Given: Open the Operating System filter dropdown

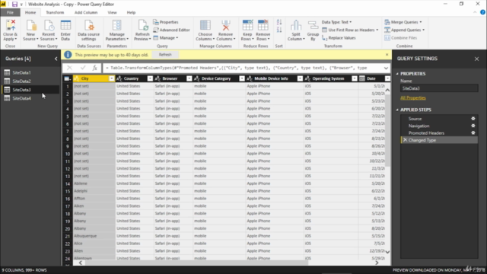Looking at the screenshot, I should pyautogui.click(x=355, y=78).
